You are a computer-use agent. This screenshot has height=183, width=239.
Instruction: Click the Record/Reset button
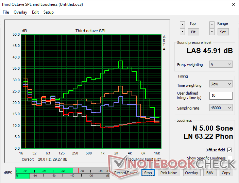[125, 173]
